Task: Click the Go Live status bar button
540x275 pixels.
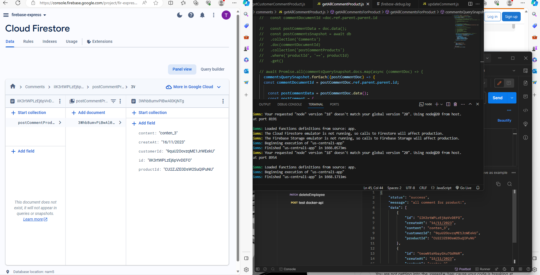Action: click(463, 188)
